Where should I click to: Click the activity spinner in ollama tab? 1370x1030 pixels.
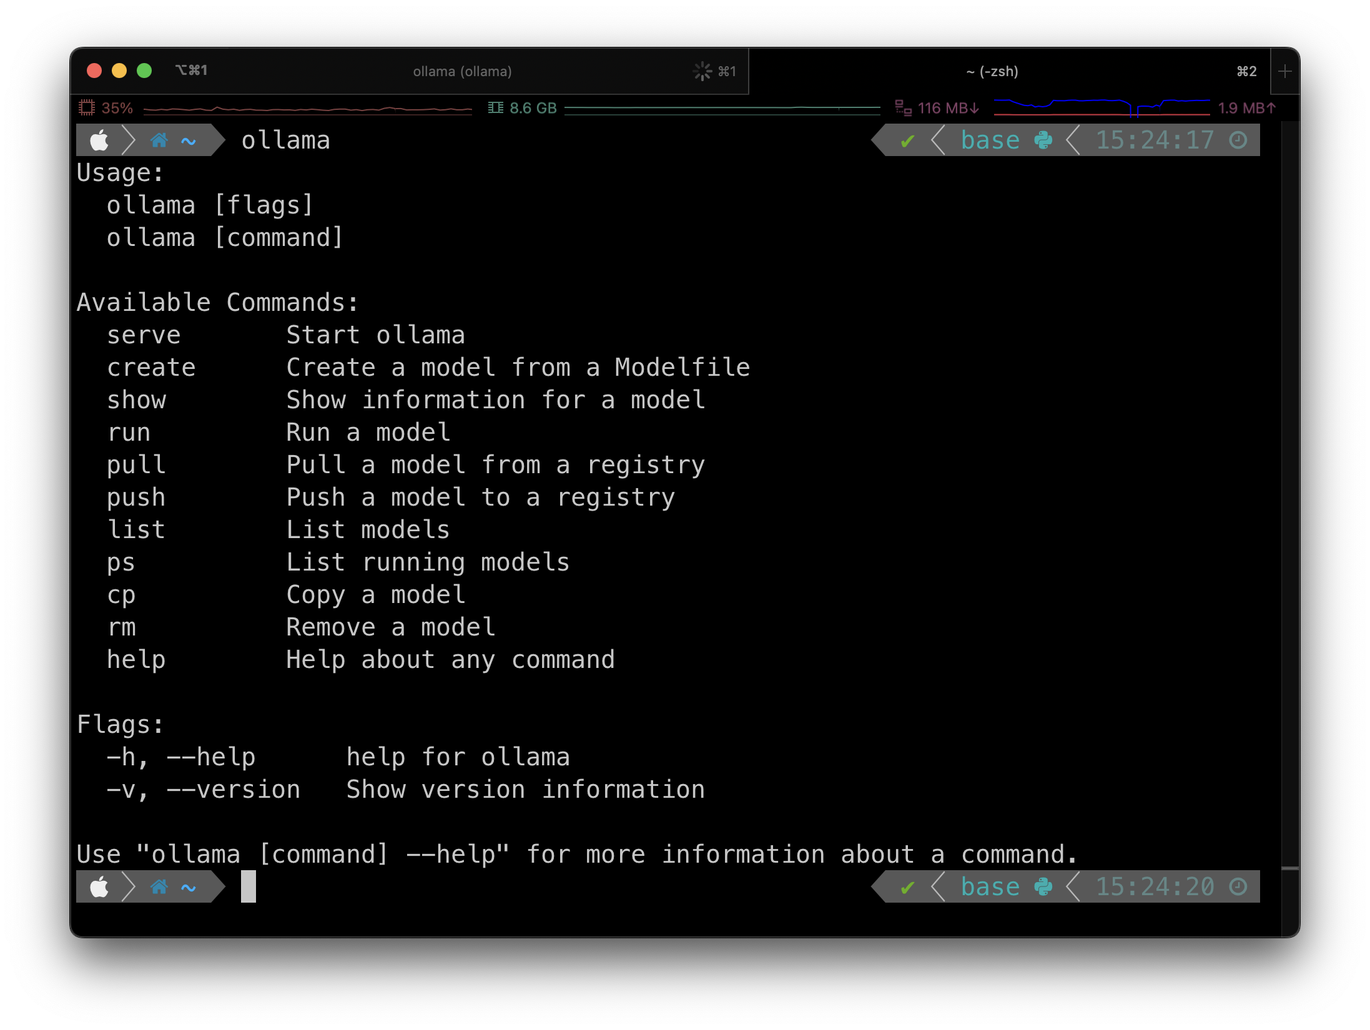coord(702,71)
